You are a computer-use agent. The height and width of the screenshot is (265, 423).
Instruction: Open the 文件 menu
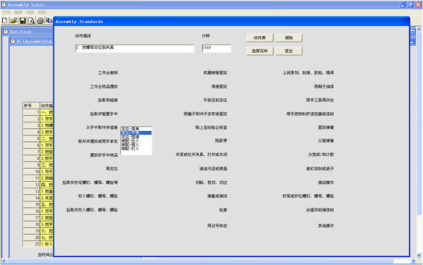[x=6, y=12]
